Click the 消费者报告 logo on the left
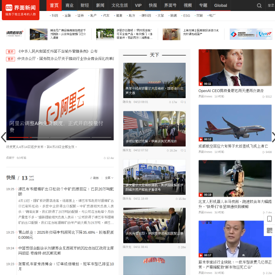The width and height of the screenshot is (275, 275). [x=15, y=33]
